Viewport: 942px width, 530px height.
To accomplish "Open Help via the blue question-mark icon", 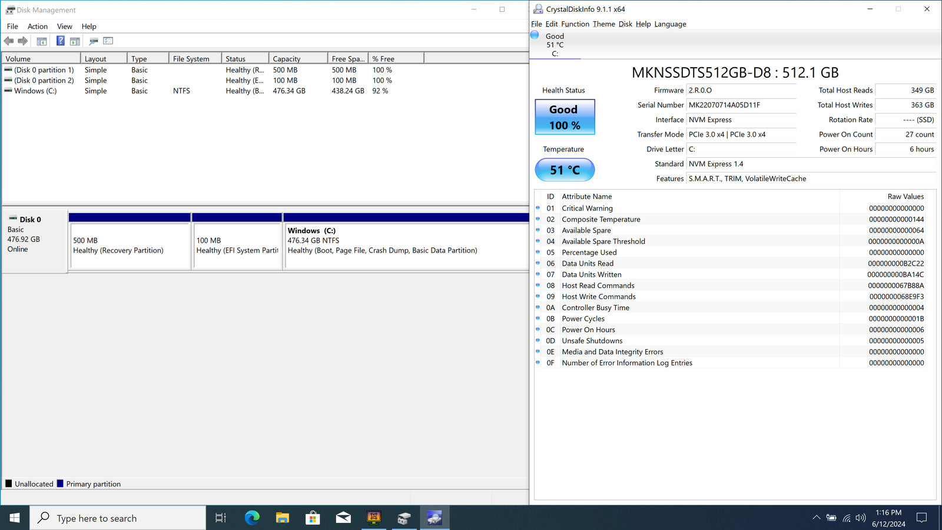I will tap(60, 41).
